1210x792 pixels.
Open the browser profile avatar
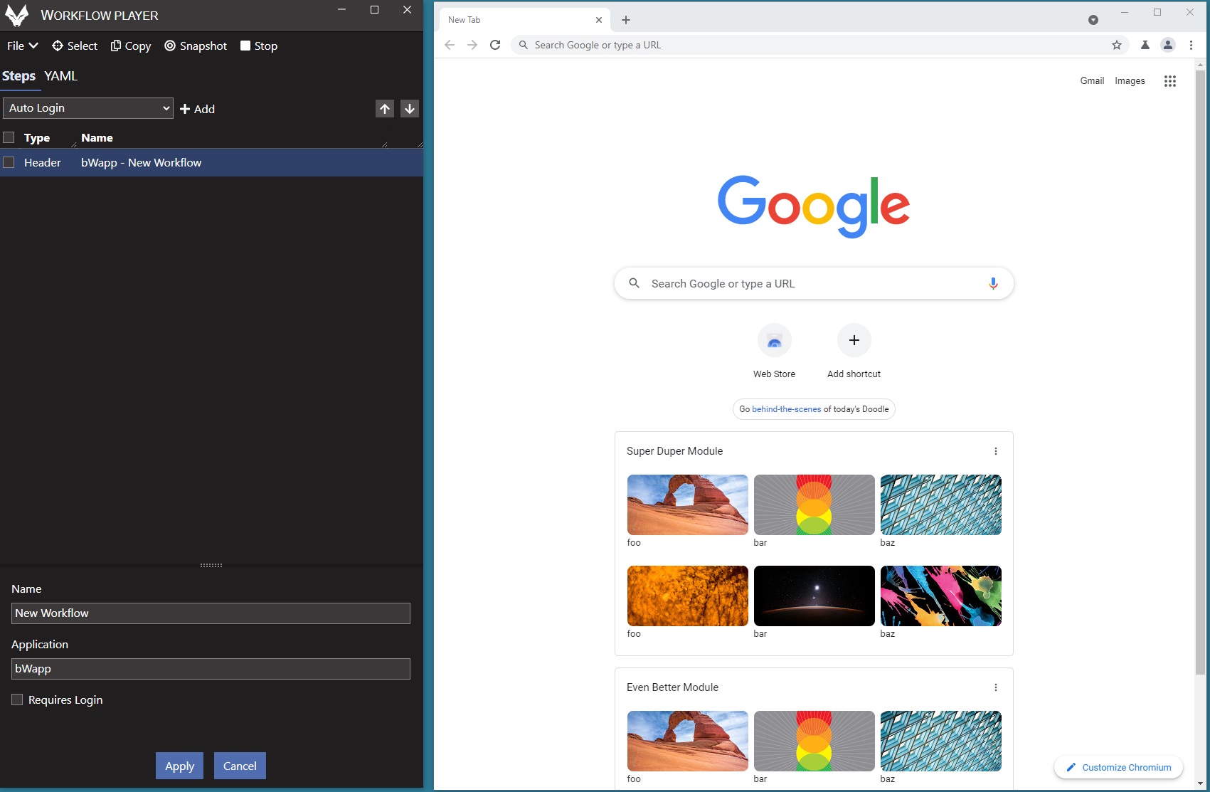point(1168,45)
